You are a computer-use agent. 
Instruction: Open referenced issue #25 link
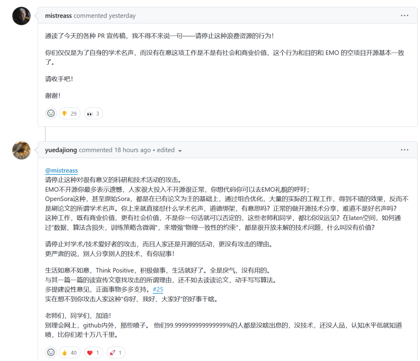click(158, 289)
